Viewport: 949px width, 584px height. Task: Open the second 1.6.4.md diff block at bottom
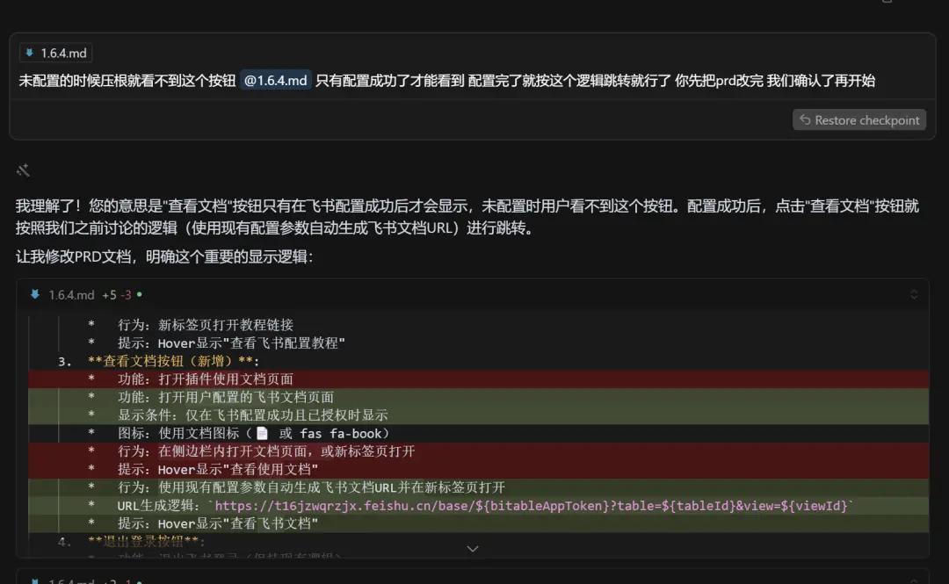click(71, 580)
